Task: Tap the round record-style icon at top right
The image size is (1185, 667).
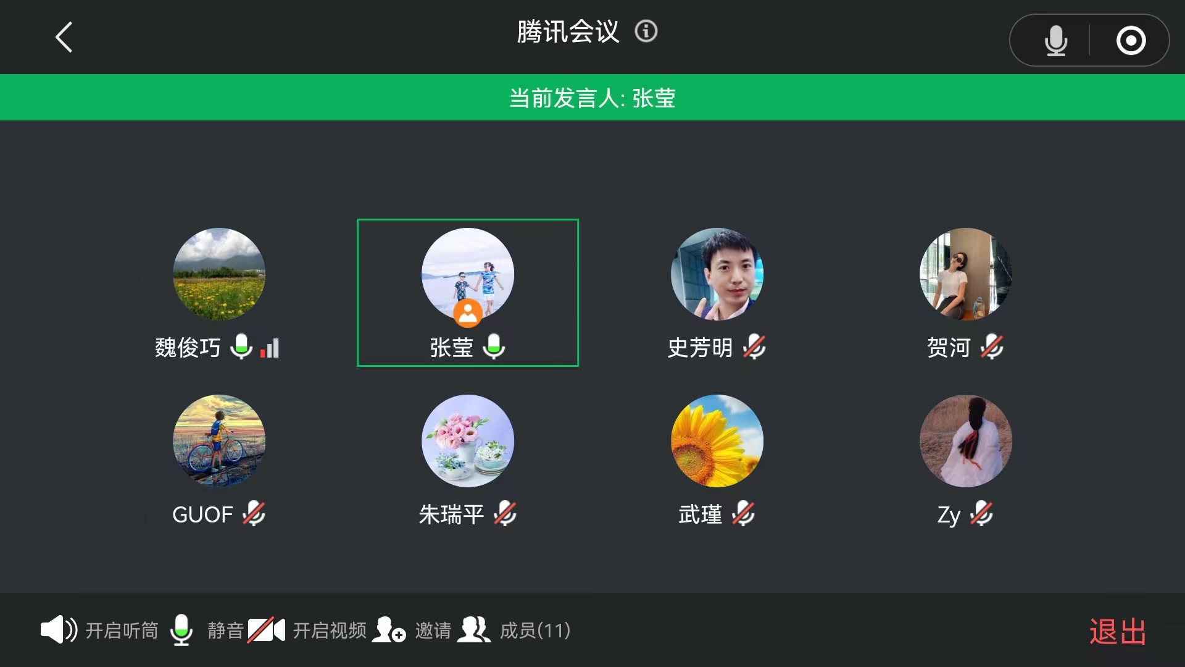Action: [1131, 41]
